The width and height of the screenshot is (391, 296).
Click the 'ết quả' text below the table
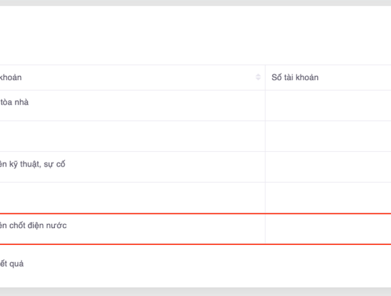pyautogui.click(x=12, y=264)
